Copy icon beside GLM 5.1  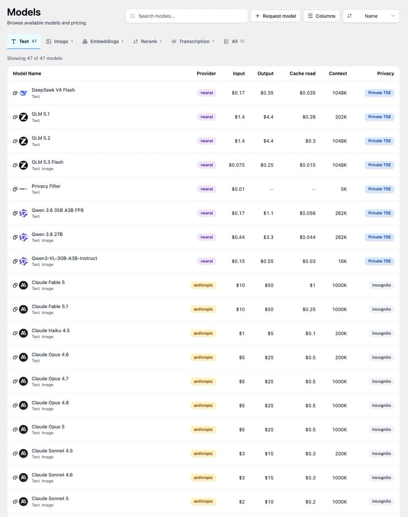15,117
